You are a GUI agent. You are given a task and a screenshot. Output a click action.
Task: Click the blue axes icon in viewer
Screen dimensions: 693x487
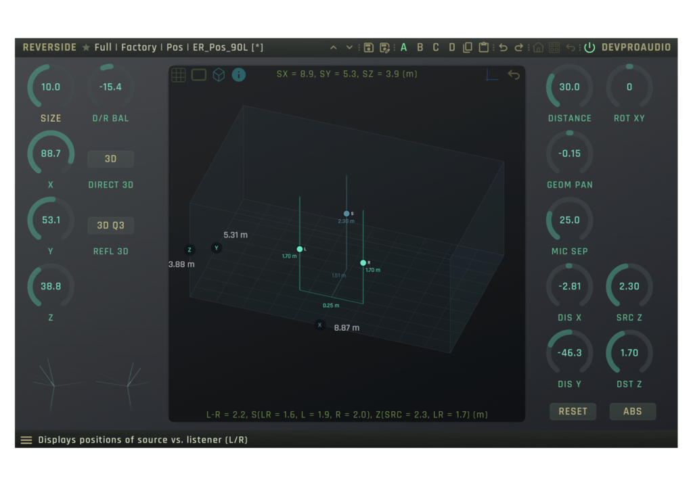click(x=492, y=74)
